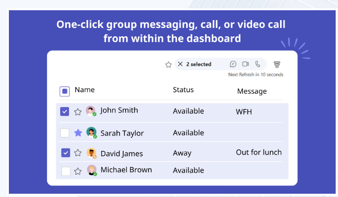Toggle the select-all checkbox by Name
338x197 pixels.
click(65, 91)
